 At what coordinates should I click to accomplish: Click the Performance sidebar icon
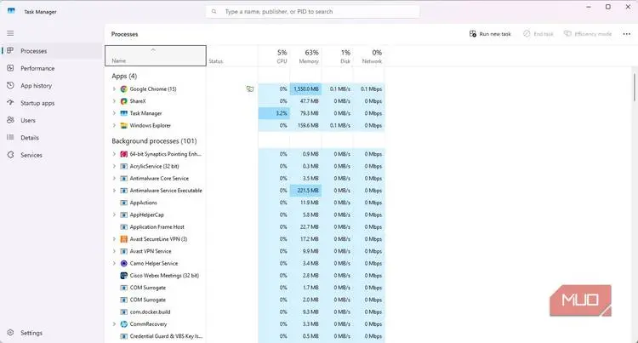pyautogui.click(x=10, y=68)
